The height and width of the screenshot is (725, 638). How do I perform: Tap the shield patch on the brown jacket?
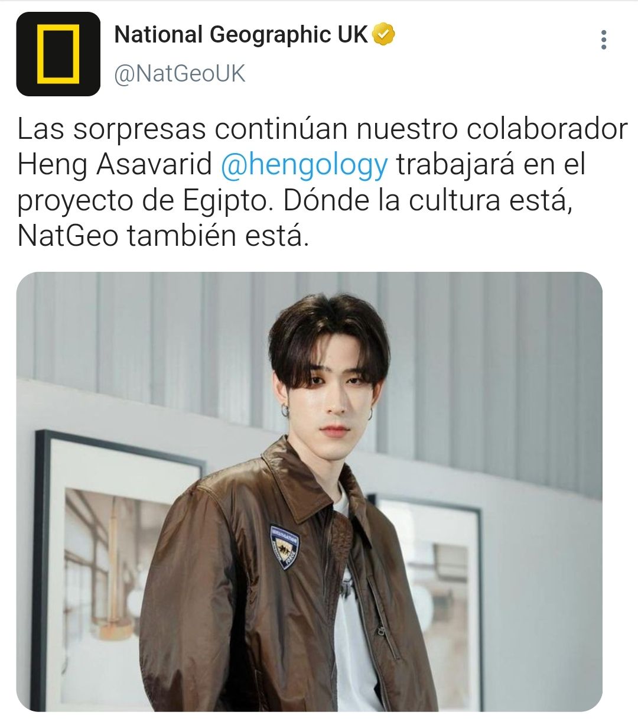pyautogui.click(x=284, y=545)
